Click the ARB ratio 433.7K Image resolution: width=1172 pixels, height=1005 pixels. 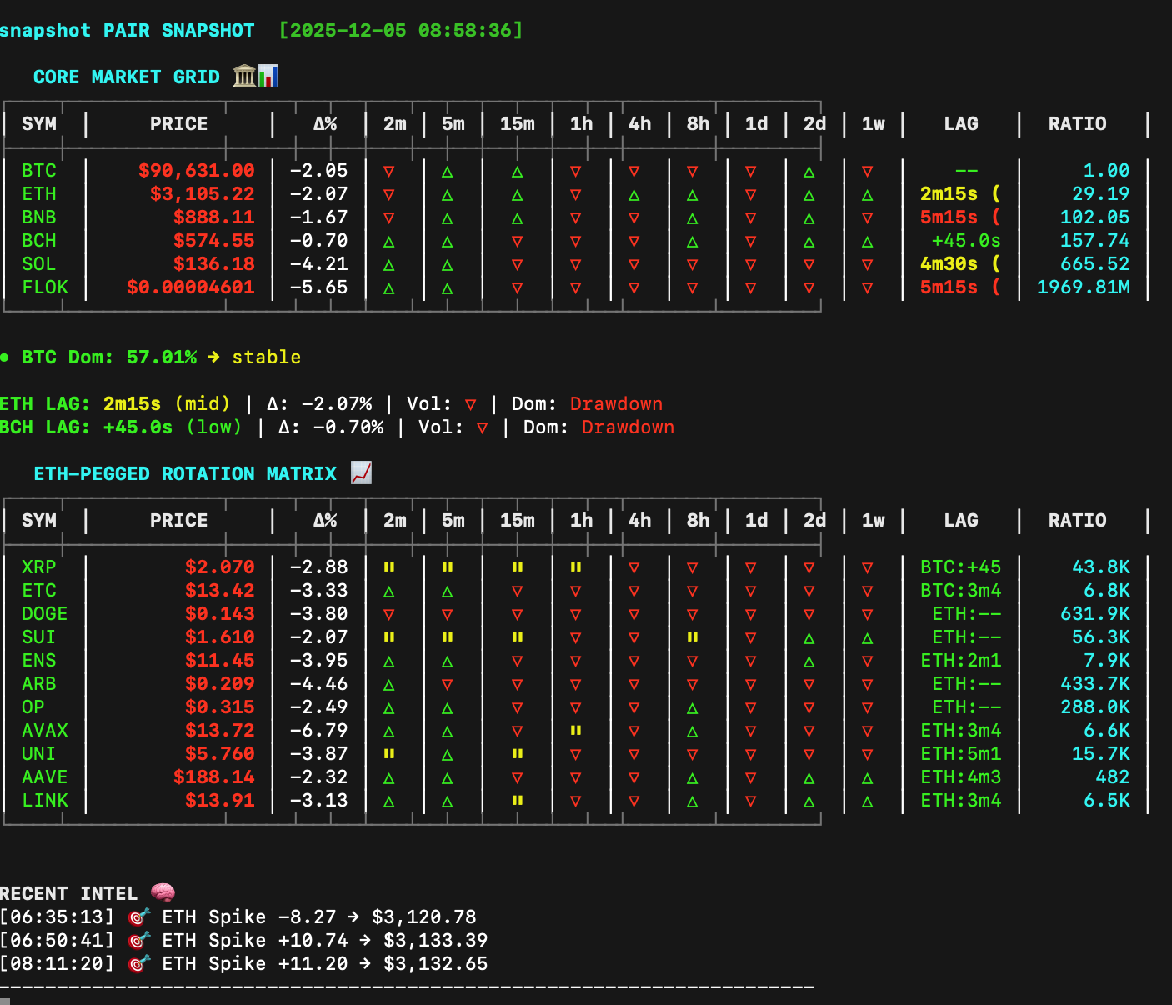point(1095,683)
